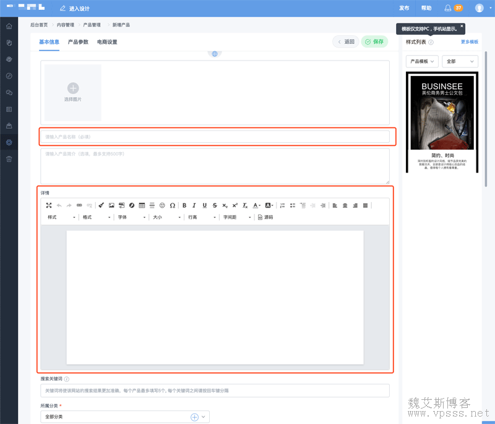Screen dimensions: 495x424
Task: Insert a table using the toolbar icon
Action: (x=142, y=205)
